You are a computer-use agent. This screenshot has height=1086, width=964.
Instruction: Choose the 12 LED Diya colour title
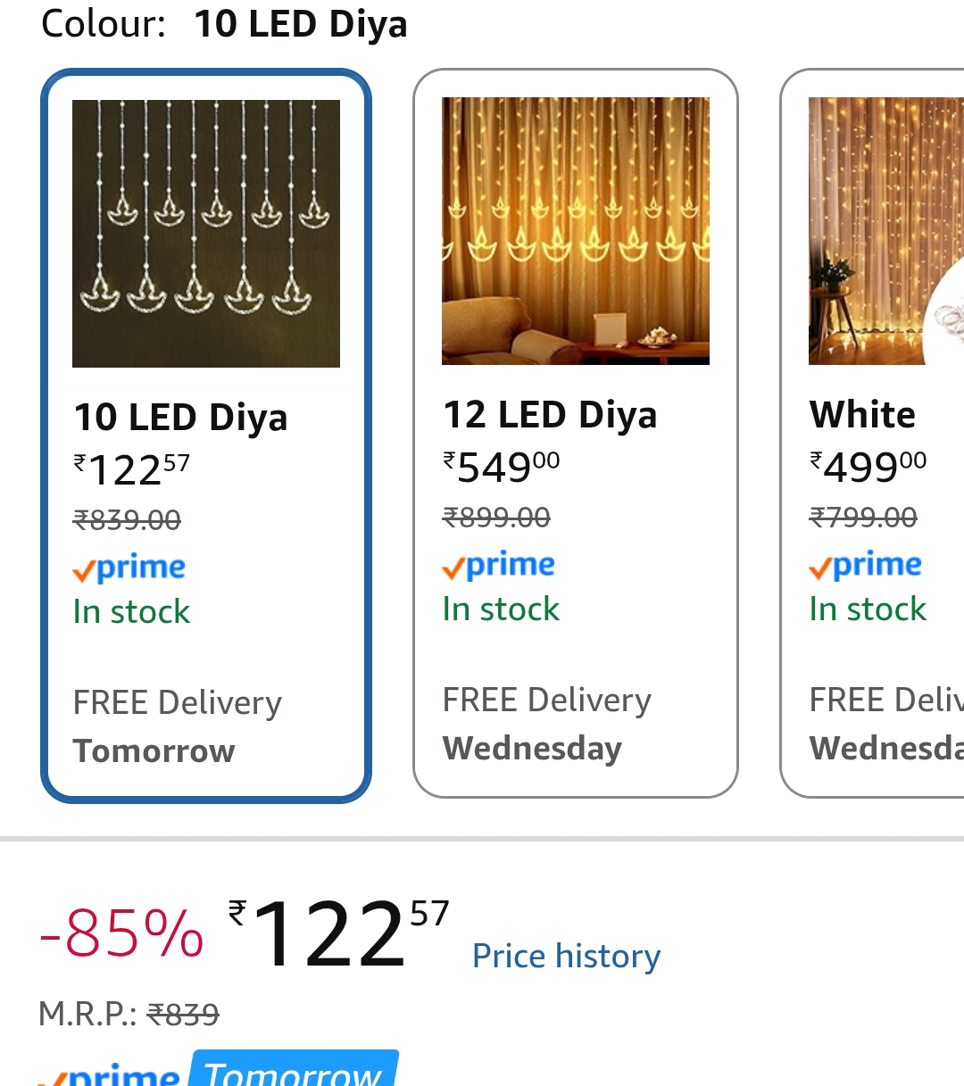point(550,415)
